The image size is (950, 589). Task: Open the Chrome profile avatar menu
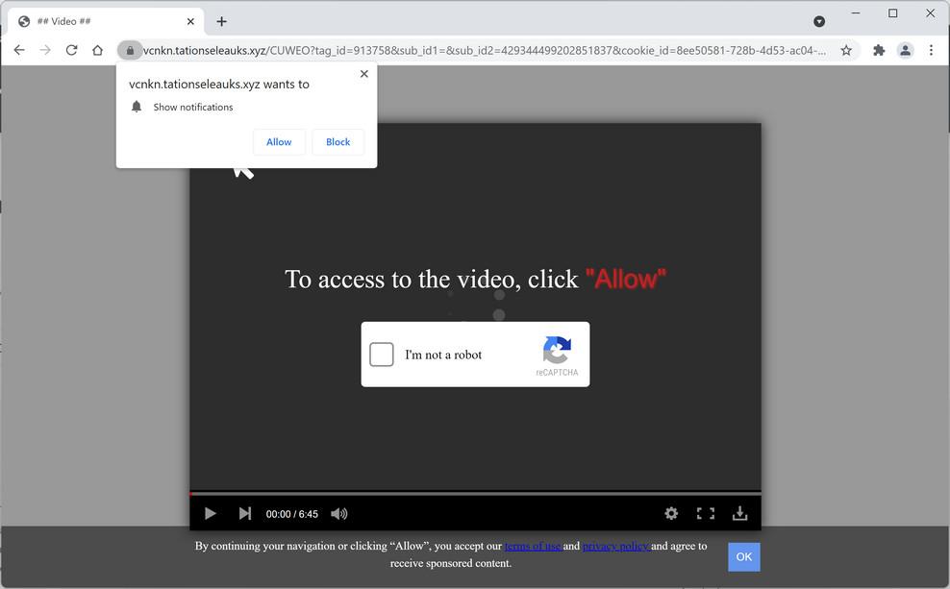click(x=905, y=49)
